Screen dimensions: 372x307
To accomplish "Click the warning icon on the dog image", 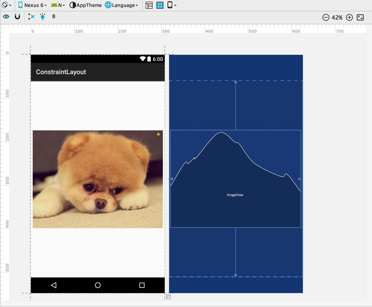I will [x=158, y=134].
